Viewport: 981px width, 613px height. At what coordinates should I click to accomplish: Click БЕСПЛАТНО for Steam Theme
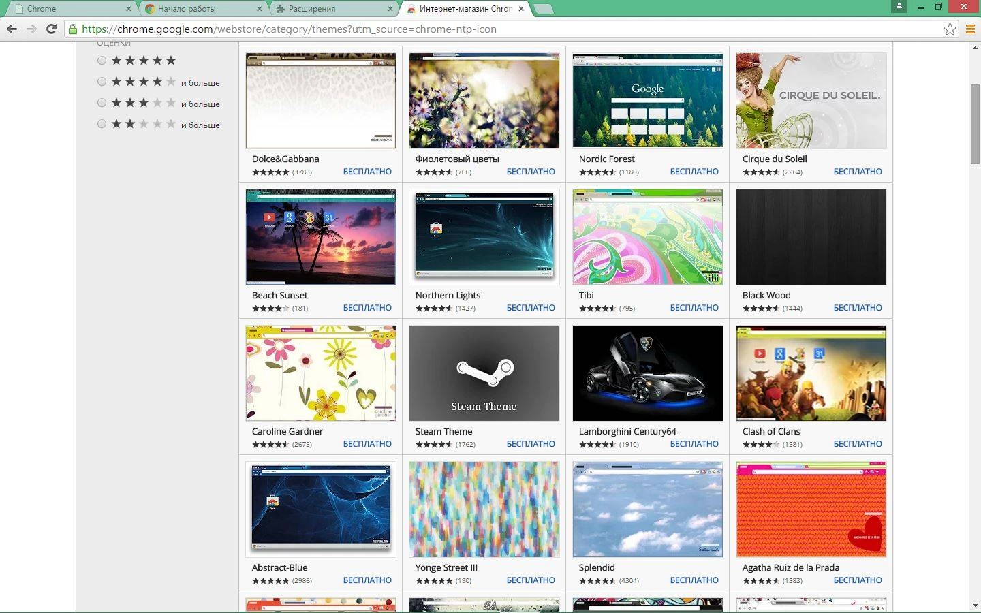531,444
